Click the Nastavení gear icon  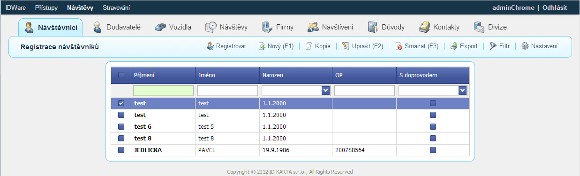(525, 46)
